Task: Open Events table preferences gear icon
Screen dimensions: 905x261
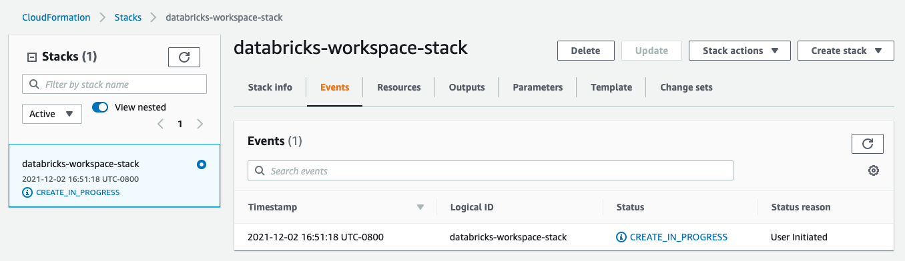Action: click(874, 171)
